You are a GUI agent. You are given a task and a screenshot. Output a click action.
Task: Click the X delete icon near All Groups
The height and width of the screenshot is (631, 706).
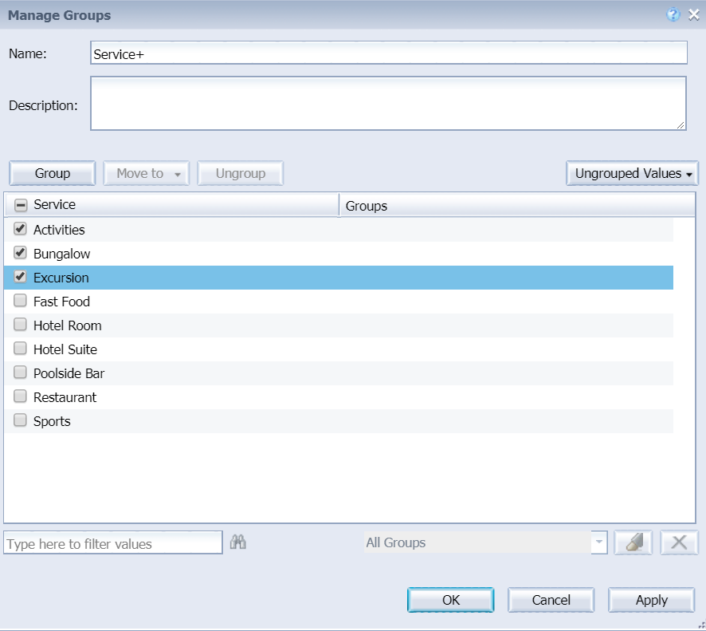click(679, 542)
